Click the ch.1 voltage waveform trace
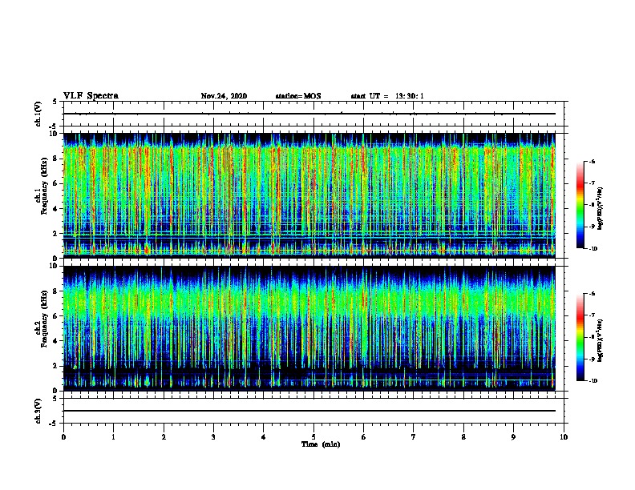This screenshot has width=635, height=490. pyautogui.click(x=309, y=114)
